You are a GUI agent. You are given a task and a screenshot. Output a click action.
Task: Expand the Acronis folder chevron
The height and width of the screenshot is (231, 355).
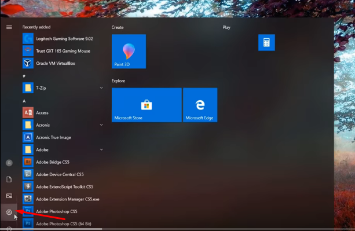point(101,125)
